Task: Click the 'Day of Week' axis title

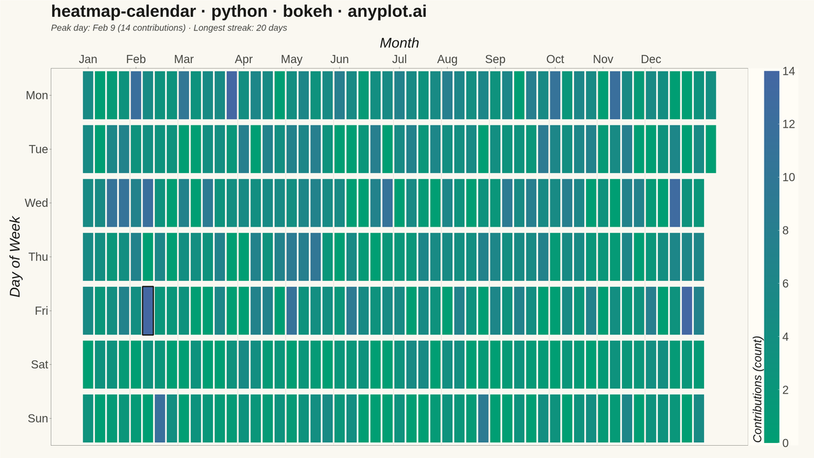Action: pos(16,256)
